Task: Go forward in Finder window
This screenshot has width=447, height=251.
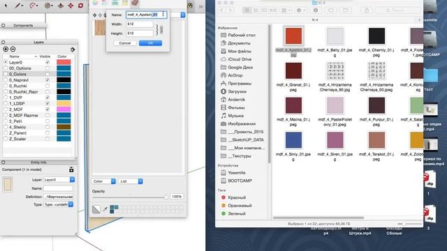Action: coord(230,10)
